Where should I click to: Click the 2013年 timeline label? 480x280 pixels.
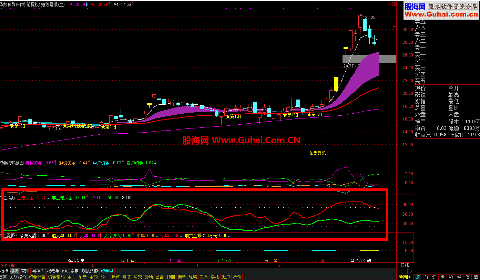[8, 265]
